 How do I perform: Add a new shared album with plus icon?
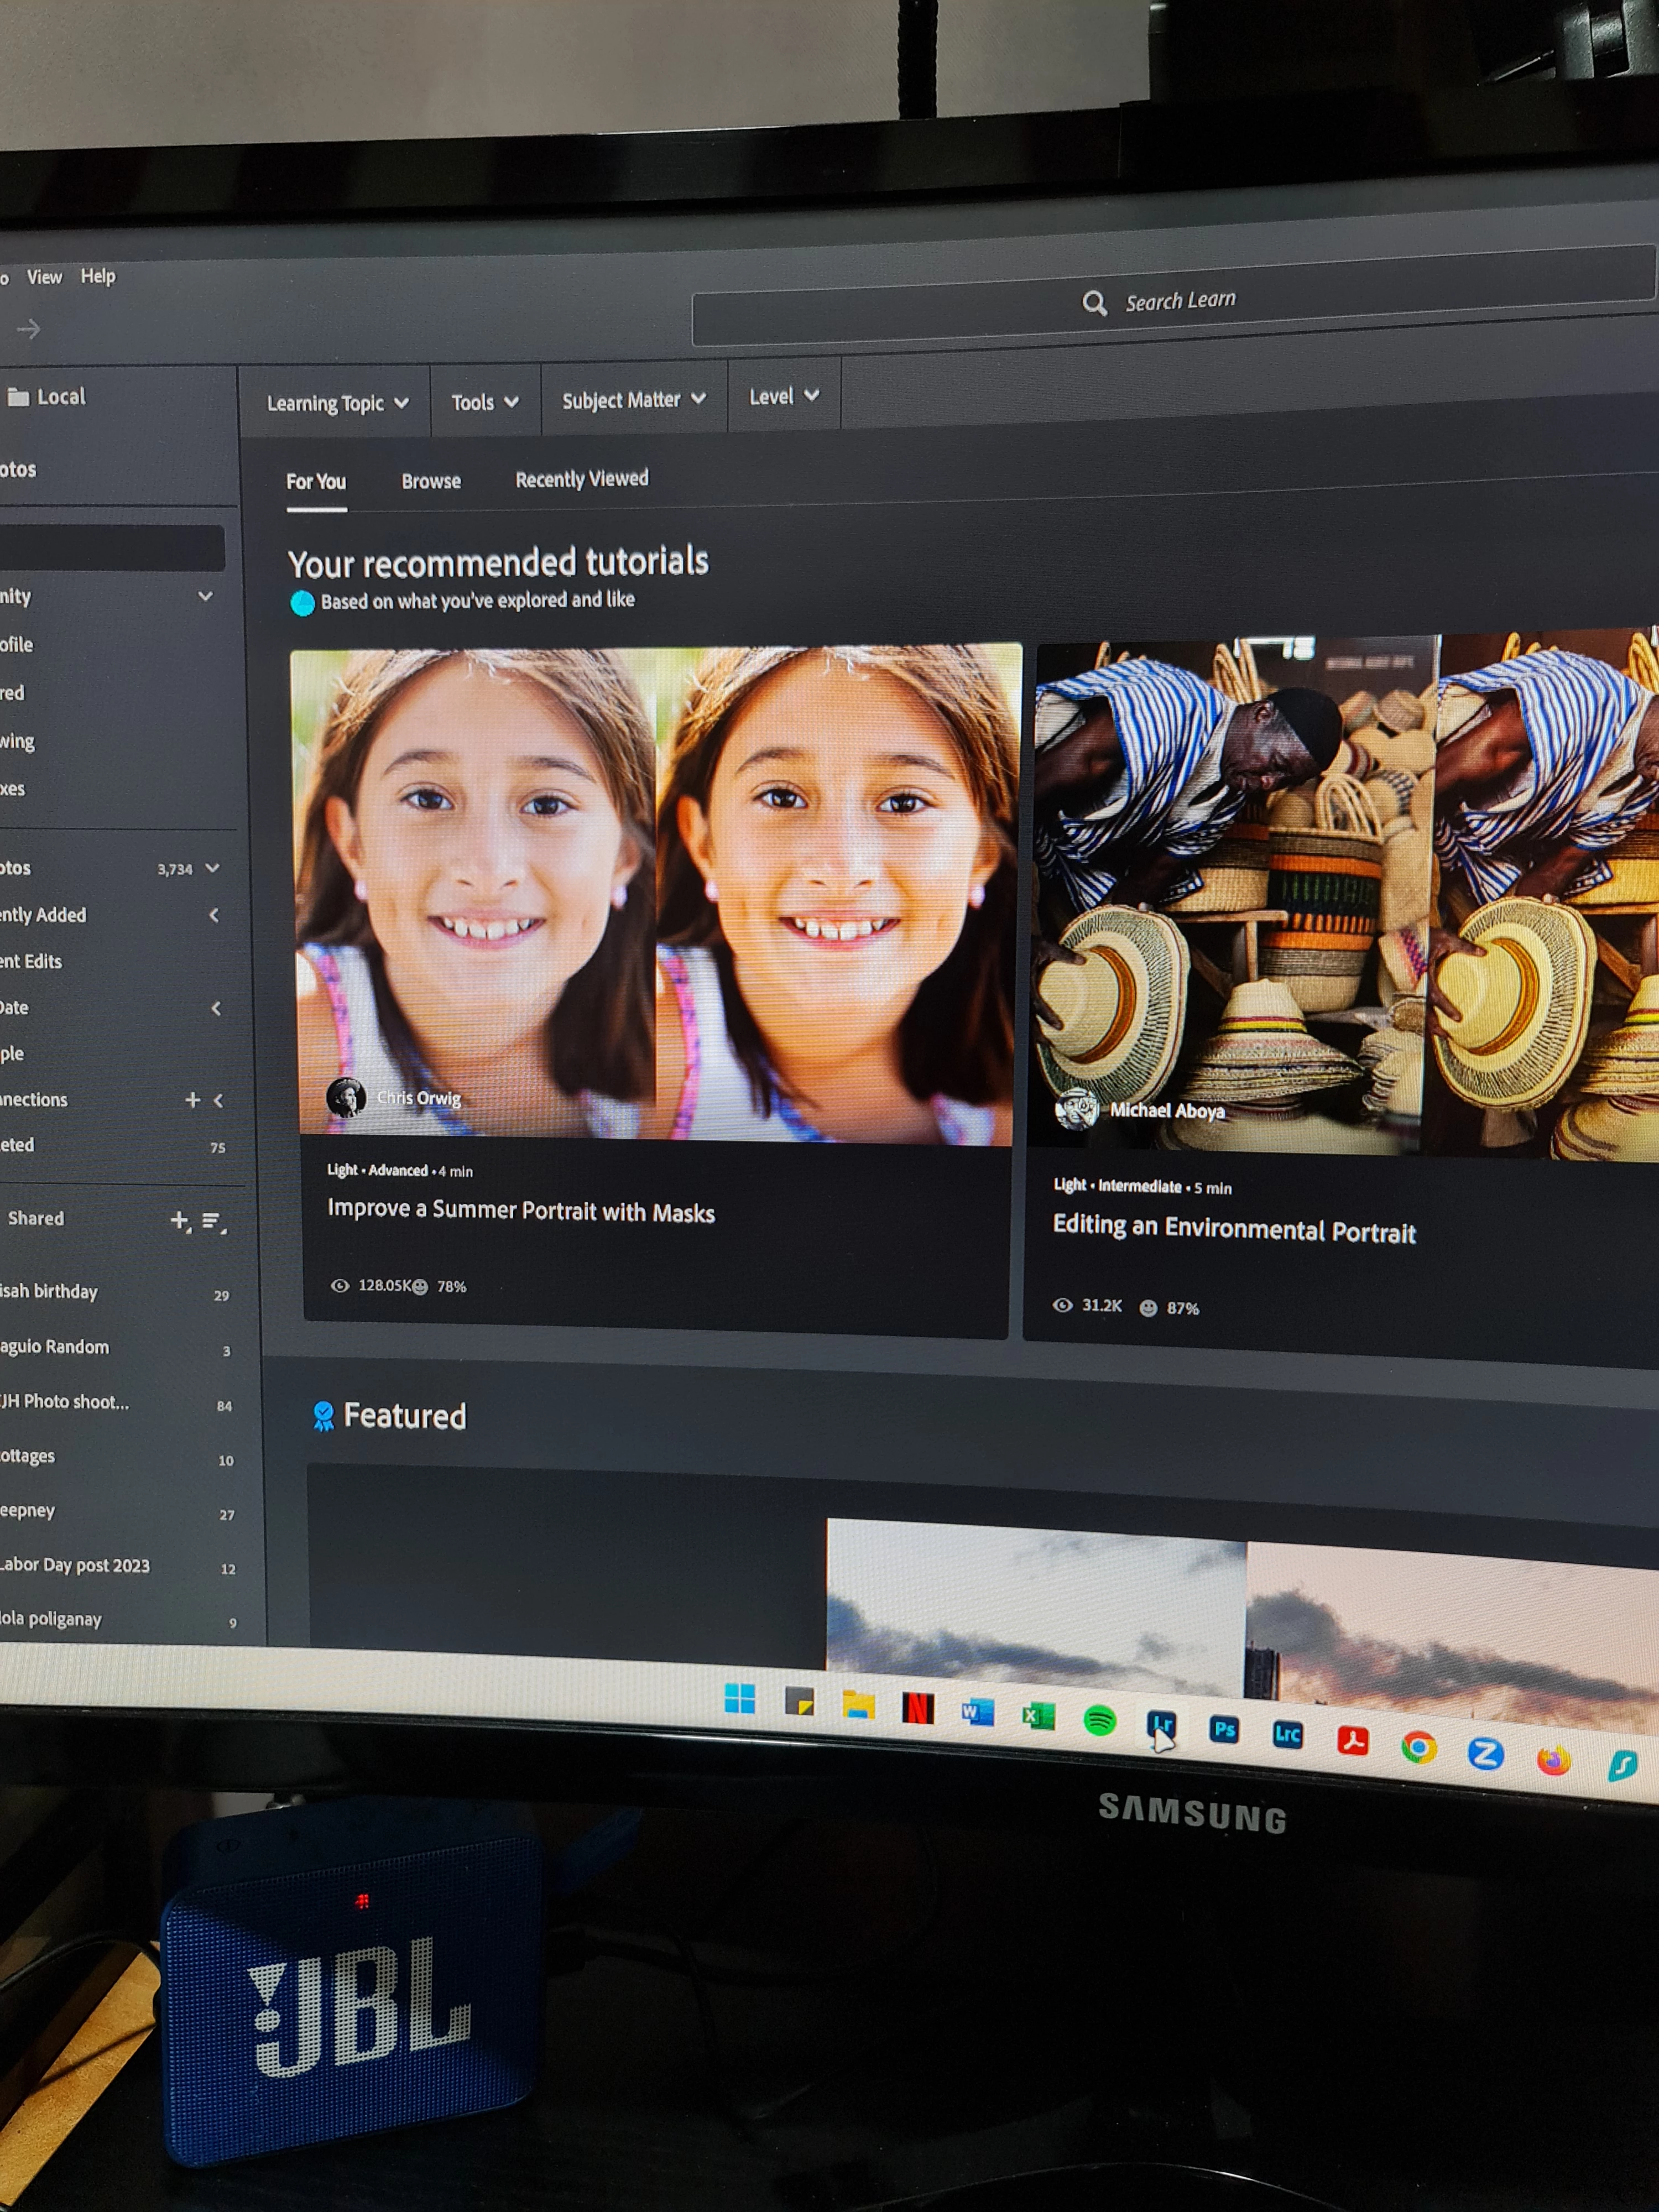coord(179,1220)
